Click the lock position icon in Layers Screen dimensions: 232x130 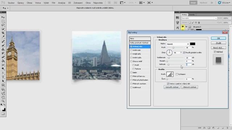[x=196, y=22]
